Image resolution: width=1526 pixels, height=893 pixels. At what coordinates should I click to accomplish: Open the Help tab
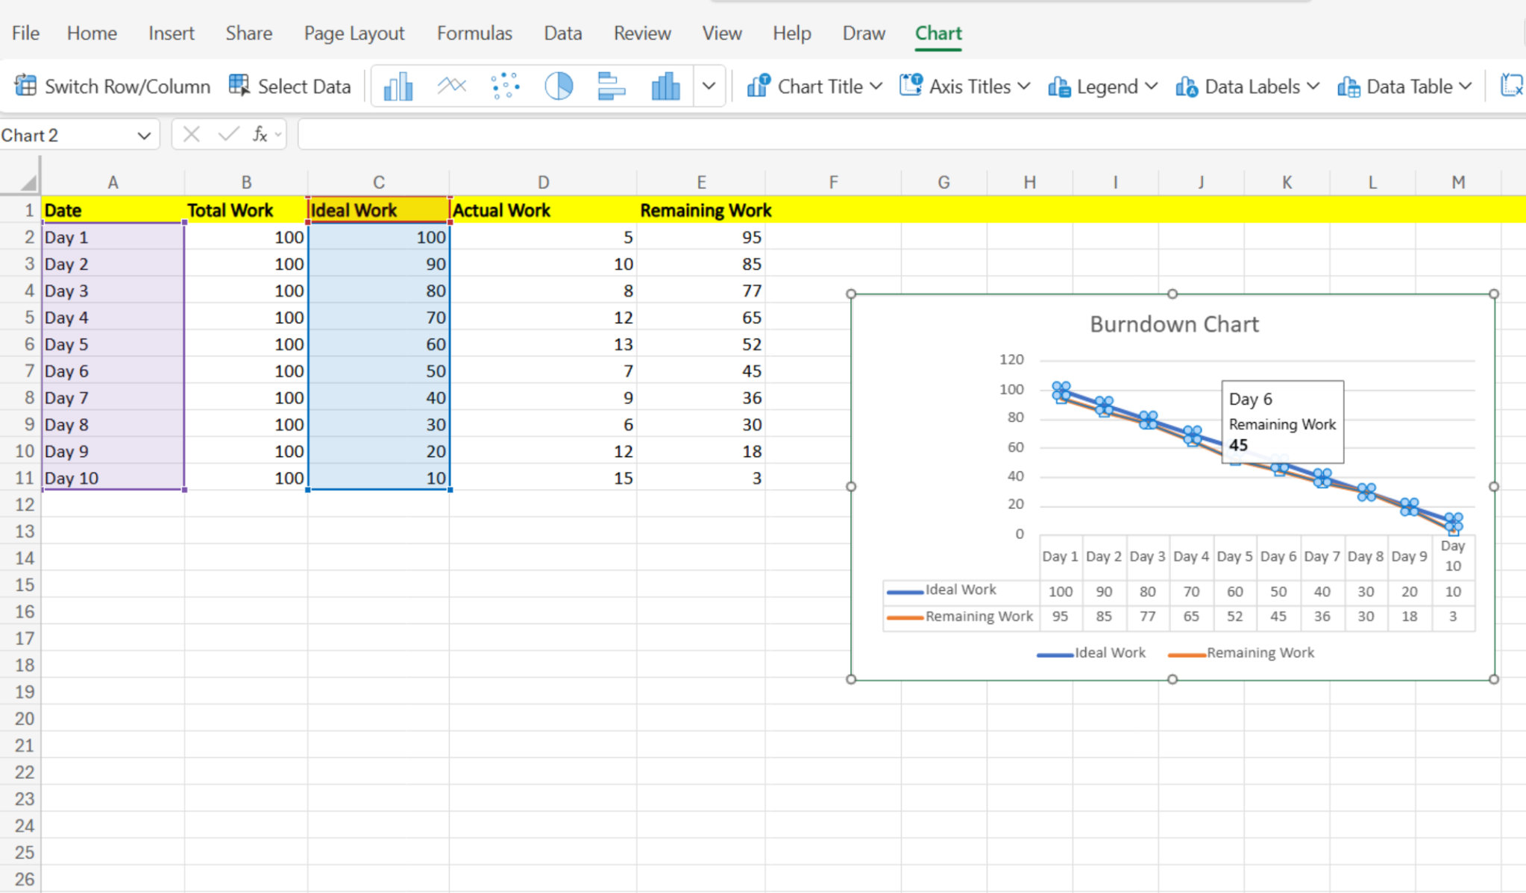coord(791,33)
